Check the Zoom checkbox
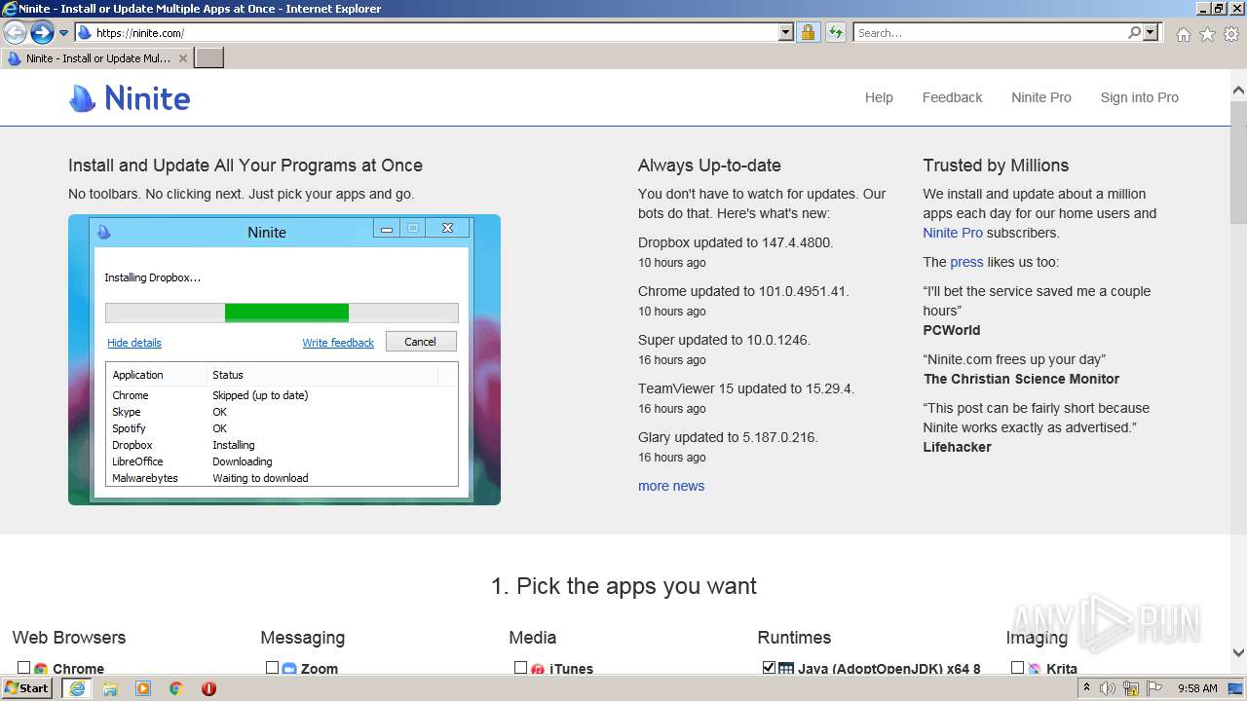This screenshot has height=701, width=1247. (273, 668)
